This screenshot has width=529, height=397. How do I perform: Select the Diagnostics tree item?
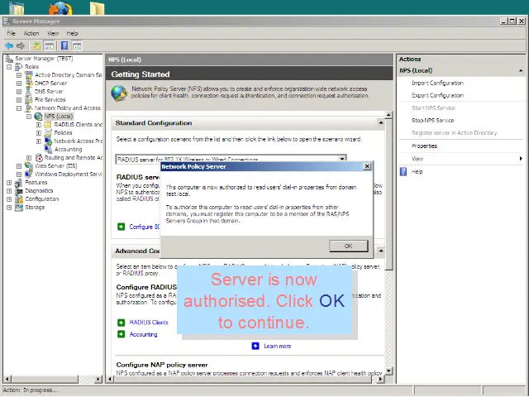(39, 191)
